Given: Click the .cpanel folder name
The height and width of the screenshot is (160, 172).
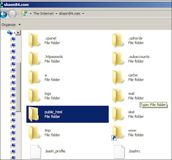Looking at the screenshot, I should point(50,38).
